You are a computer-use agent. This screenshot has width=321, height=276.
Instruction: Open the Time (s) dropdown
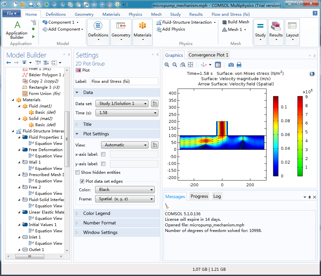pyautogui.click(x=127, y=113)
